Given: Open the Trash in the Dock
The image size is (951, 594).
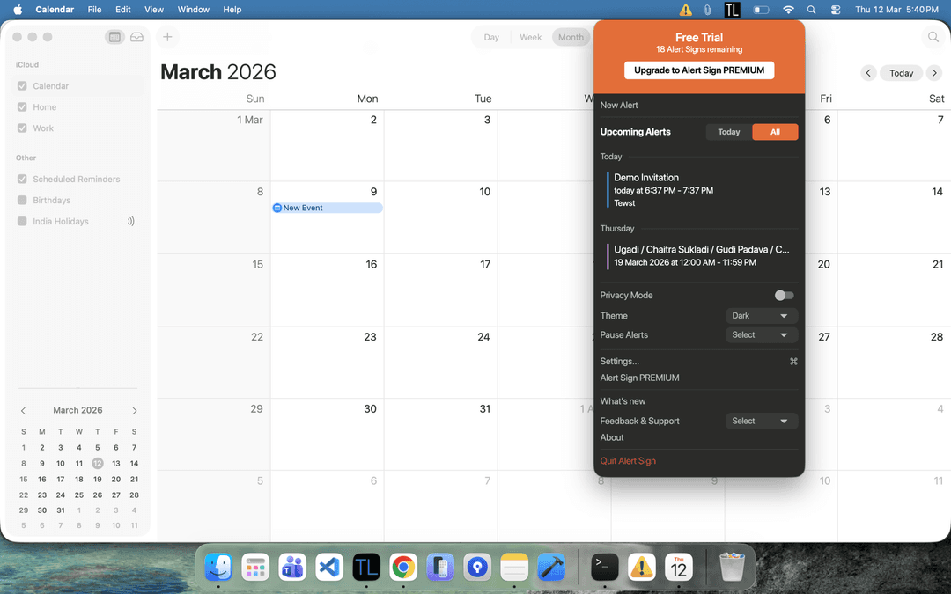Looking at the screenshot, I should [732, 568].
